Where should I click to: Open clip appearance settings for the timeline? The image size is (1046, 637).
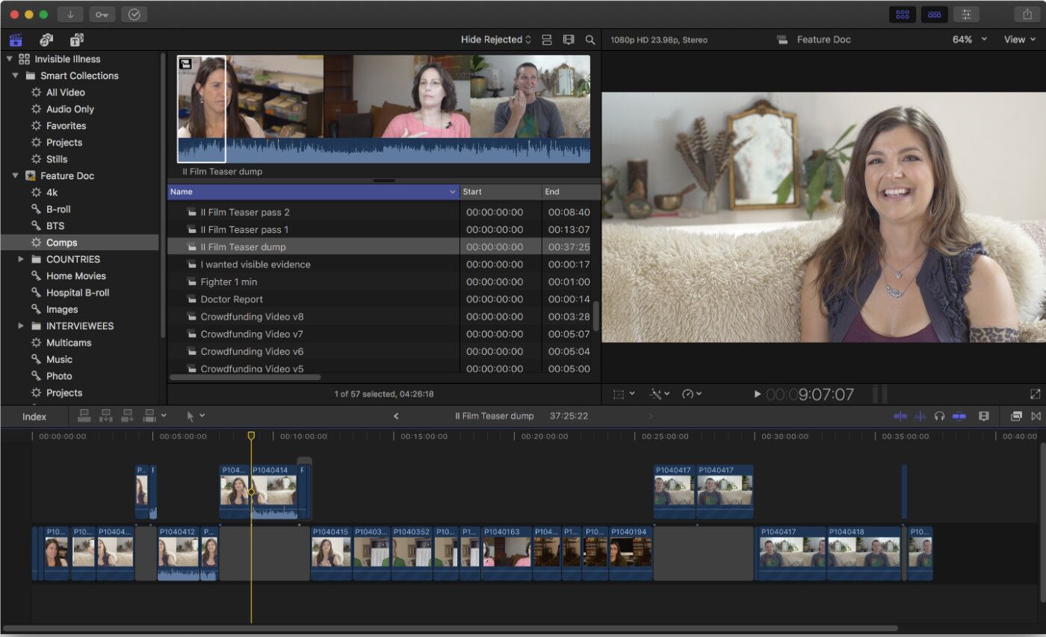click(x=984, y=416)
